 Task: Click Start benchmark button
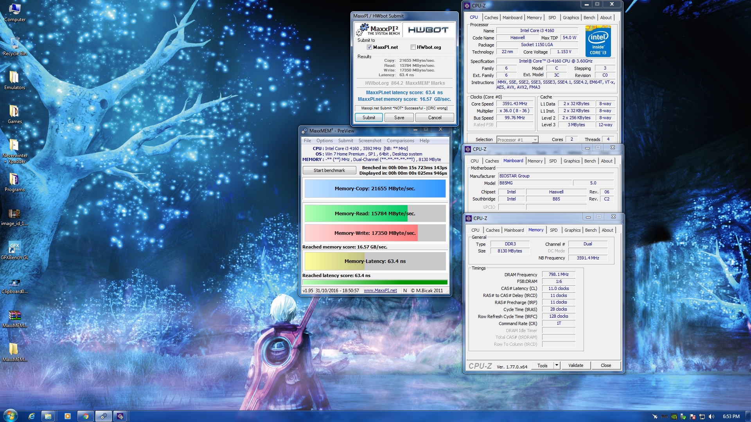tap(329, 170)
